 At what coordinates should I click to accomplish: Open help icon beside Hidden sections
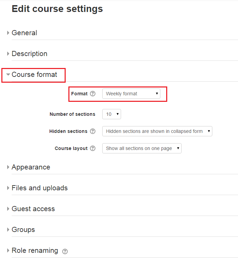pos(93,131)
